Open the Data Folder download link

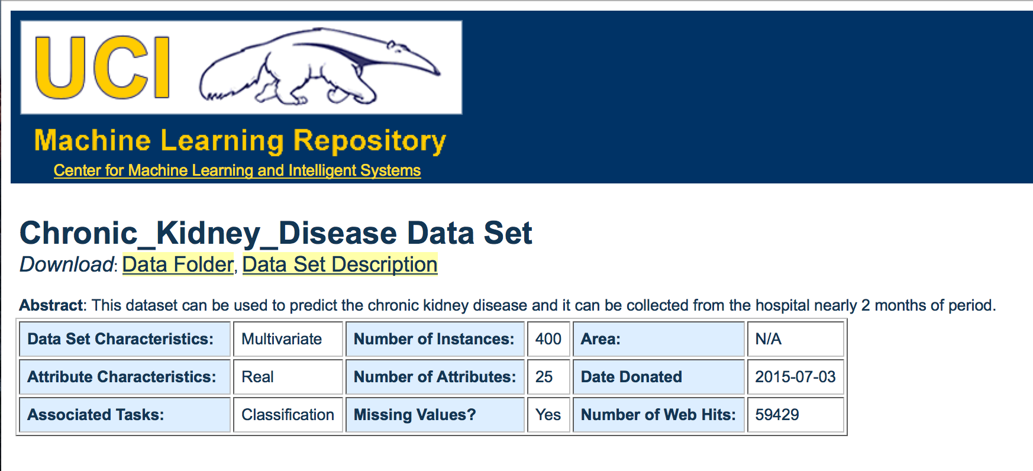pyautogui.click(x=177, y=264)
